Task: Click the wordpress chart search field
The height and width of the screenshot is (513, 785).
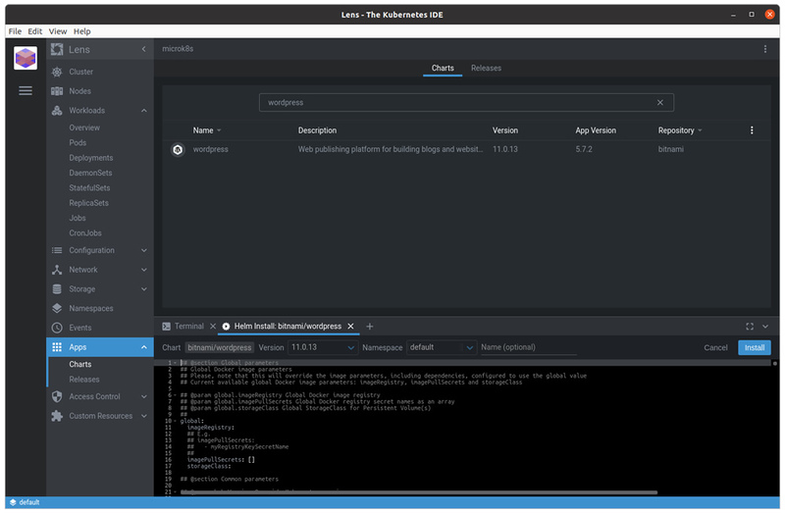Action: pyautogui.click(x=466, y=102)
